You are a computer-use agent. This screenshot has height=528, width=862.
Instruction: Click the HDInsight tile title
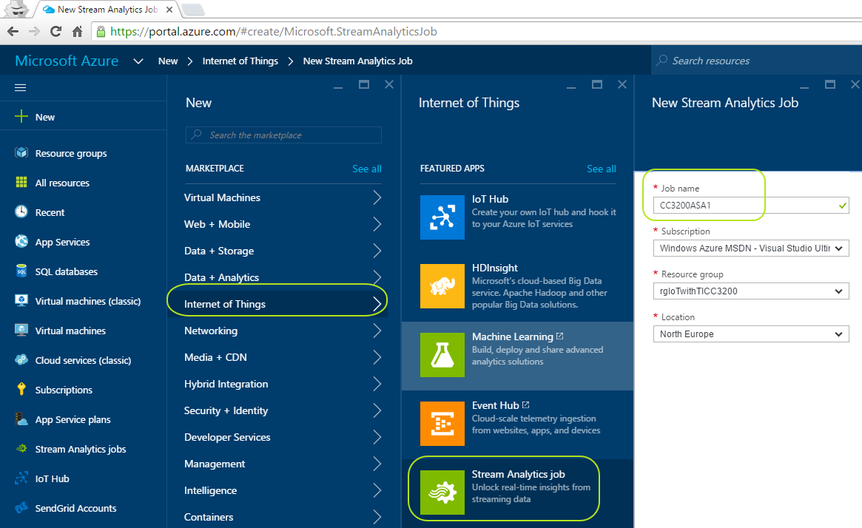(495, 268)
